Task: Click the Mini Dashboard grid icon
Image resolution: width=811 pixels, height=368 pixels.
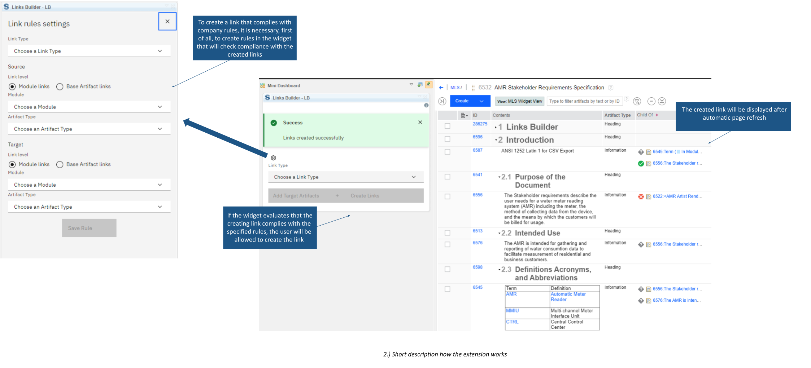Action: click(263, 85)
